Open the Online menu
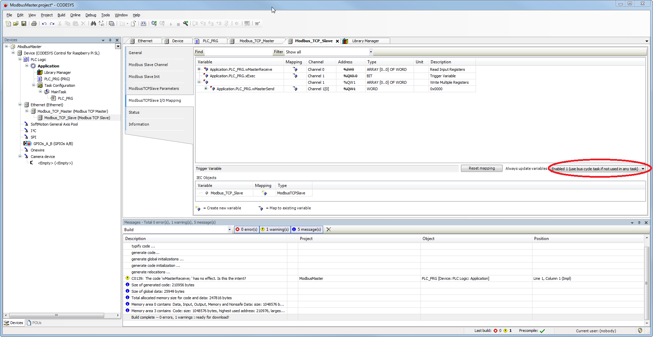Screen dimensions: 653x337 (75, 15)
